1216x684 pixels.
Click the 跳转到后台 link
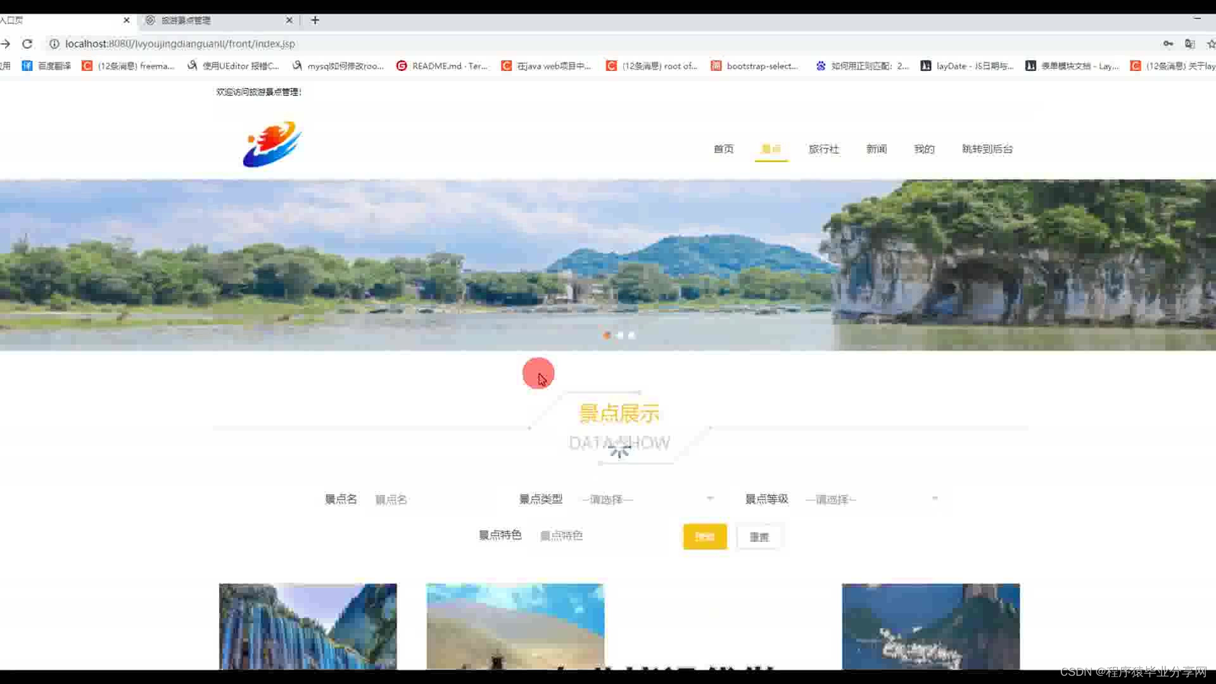pos(987,149)
